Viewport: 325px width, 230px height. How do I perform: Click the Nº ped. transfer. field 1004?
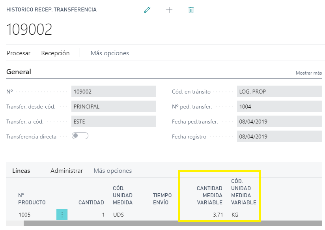coord(279,107)
